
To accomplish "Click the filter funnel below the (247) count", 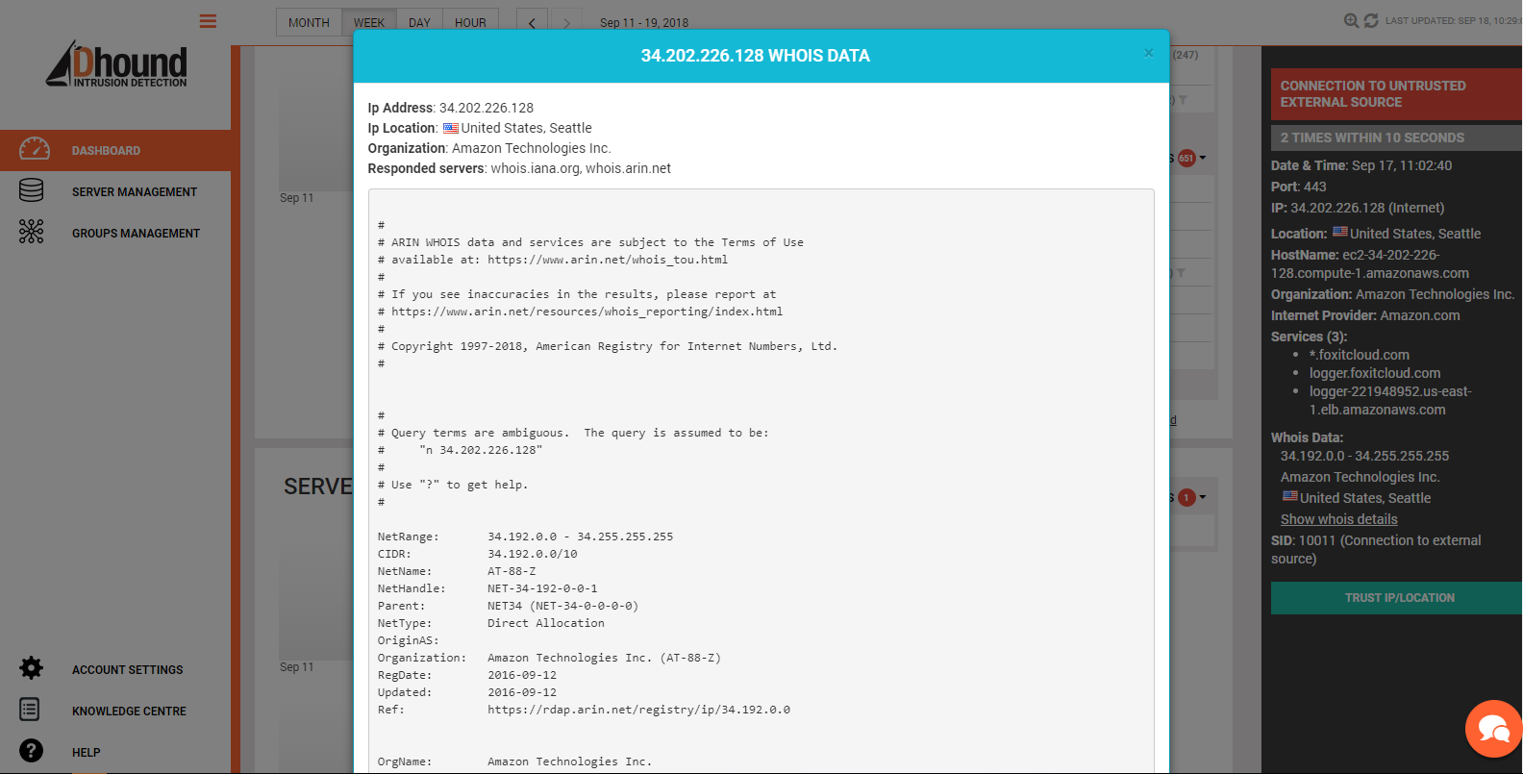I will tap(1182, 100).
